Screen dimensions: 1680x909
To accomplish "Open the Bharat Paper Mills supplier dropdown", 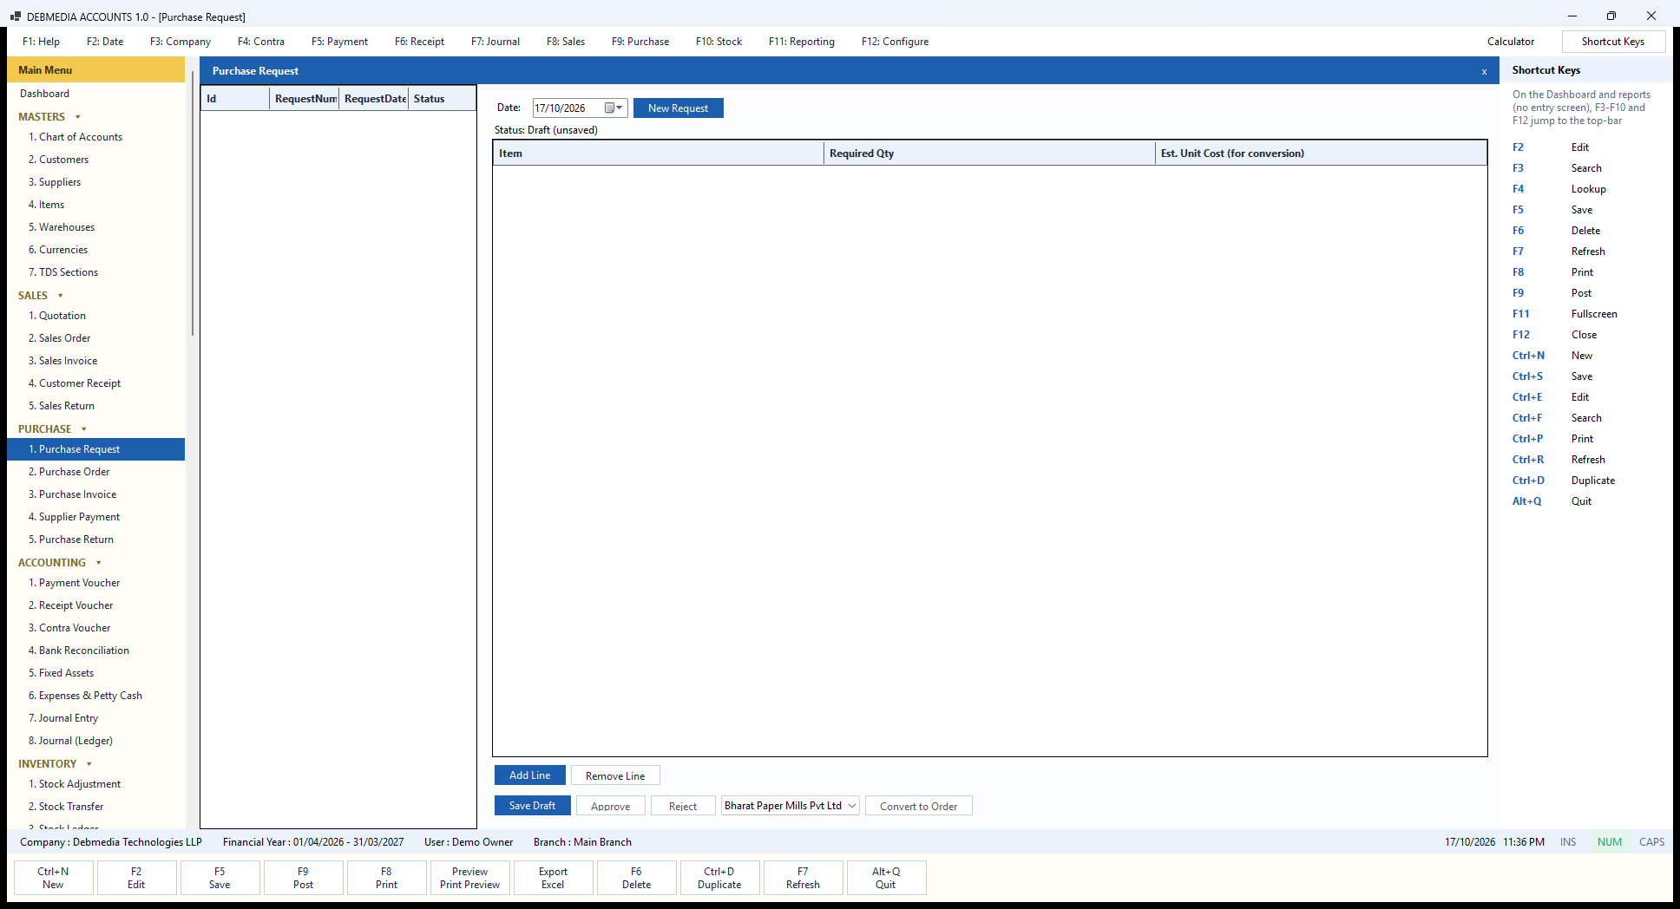I will [x=791, y=806].
